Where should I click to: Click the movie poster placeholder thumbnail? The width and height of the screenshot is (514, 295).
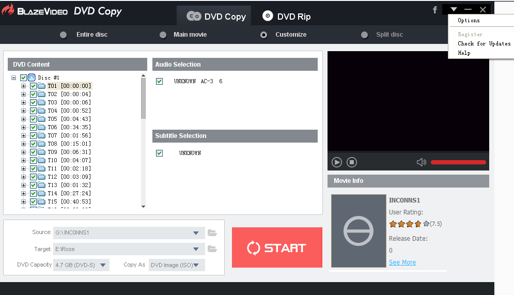coord(359,231)
